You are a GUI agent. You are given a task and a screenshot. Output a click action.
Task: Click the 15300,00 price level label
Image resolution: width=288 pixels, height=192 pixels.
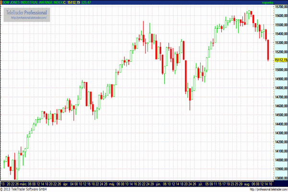click(280, 43)
